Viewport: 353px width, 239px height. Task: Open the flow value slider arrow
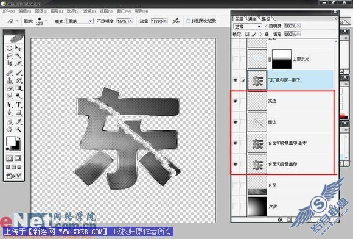166,21
